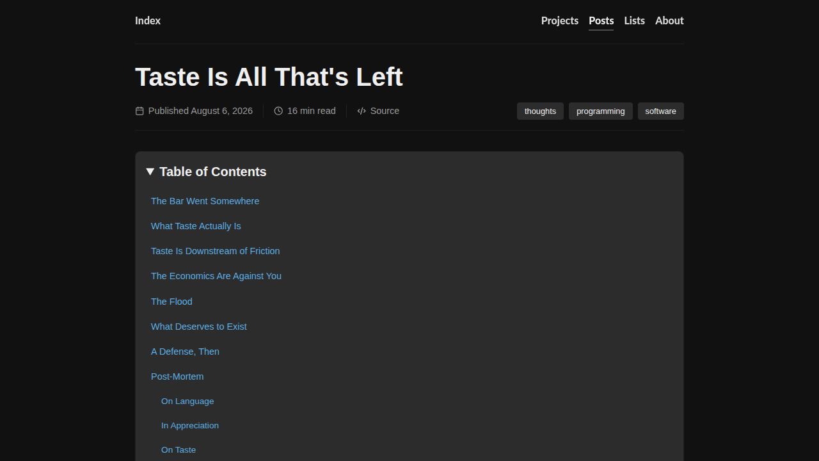819x461 pixels.
Task: Collapse the Table of Contents triangle
Action: pyautogui.click(x=150, y=172)
